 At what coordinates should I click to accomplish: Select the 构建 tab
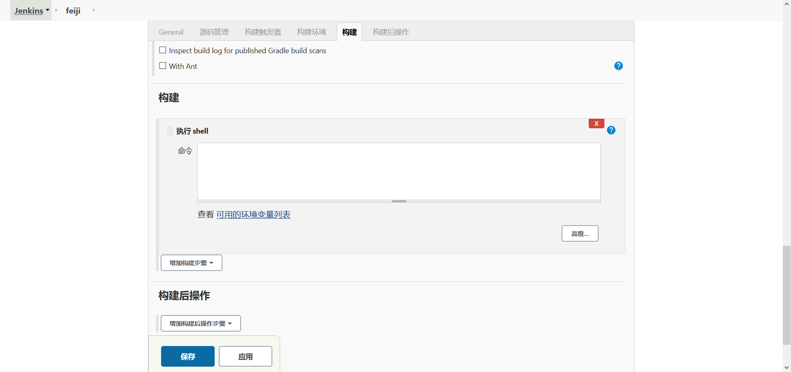[349, 32]
